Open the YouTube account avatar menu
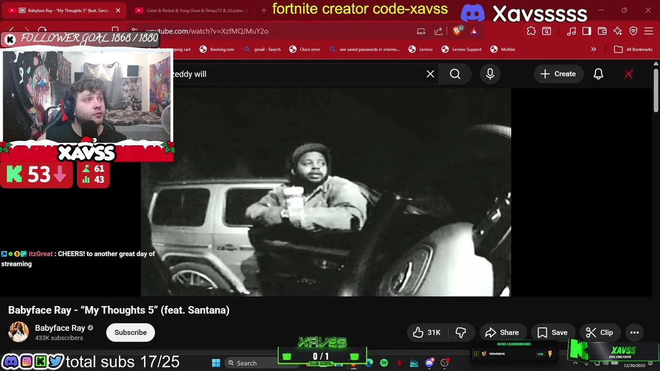660x371 pixels. 629,74
